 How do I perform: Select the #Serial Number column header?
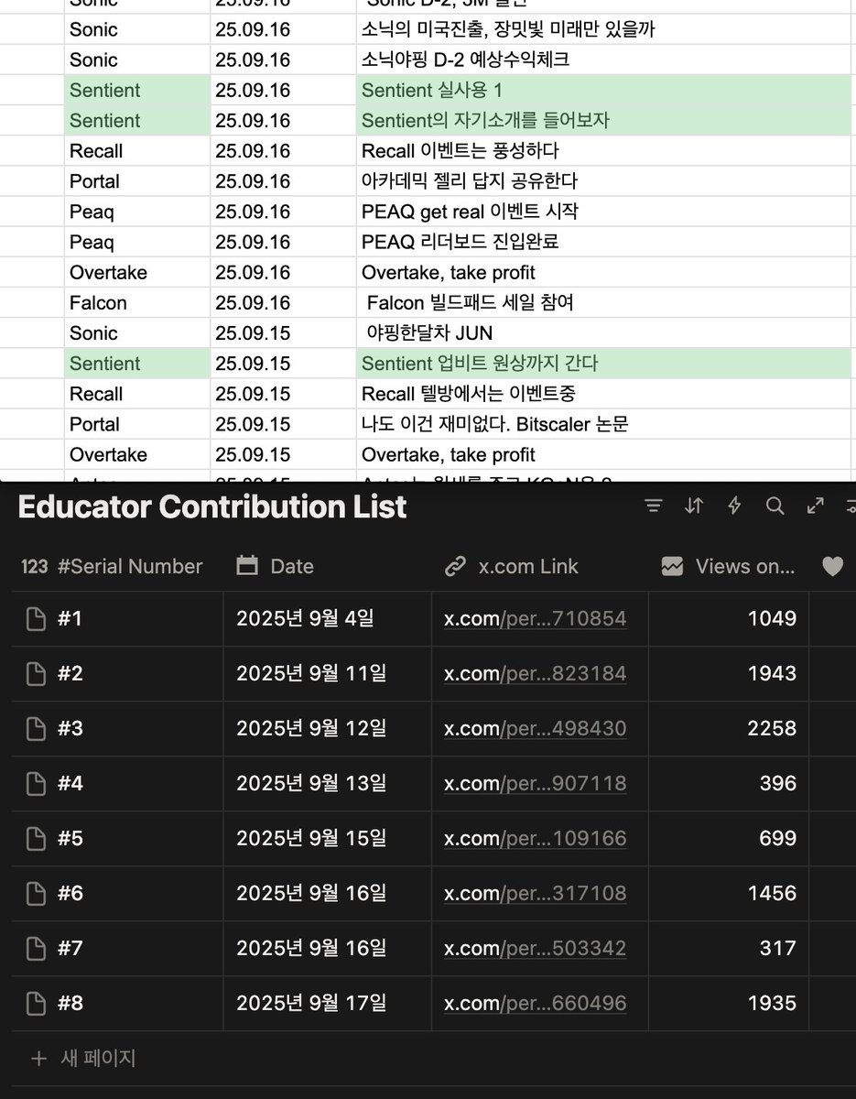117,567
